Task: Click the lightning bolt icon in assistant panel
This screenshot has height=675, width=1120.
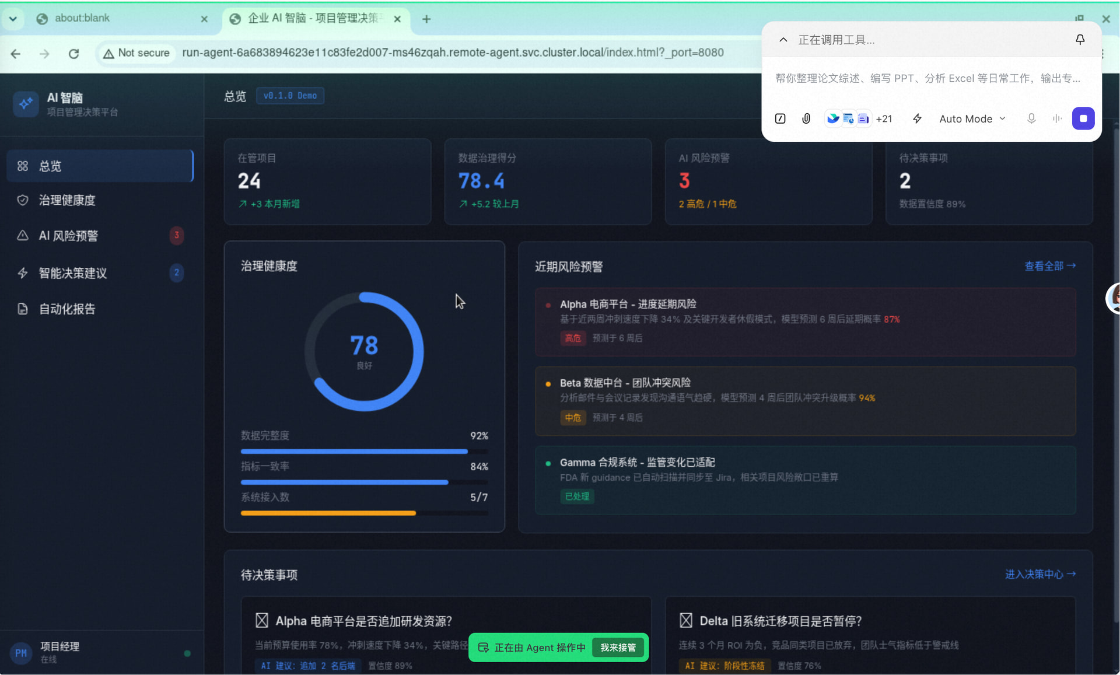Action: point(917,118)
